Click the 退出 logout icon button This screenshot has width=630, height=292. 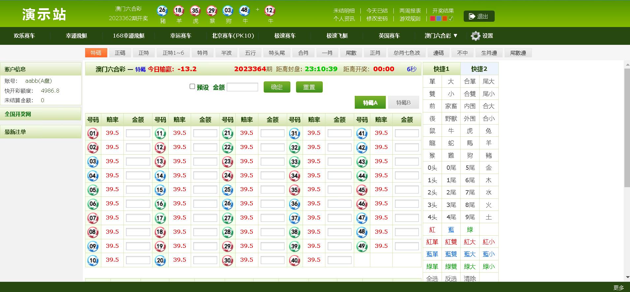click(479, 16)
